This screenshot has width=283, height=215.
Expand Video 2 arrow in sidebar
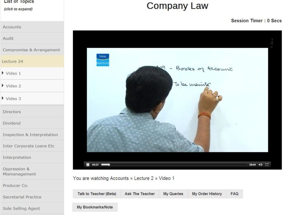[3, 86]
